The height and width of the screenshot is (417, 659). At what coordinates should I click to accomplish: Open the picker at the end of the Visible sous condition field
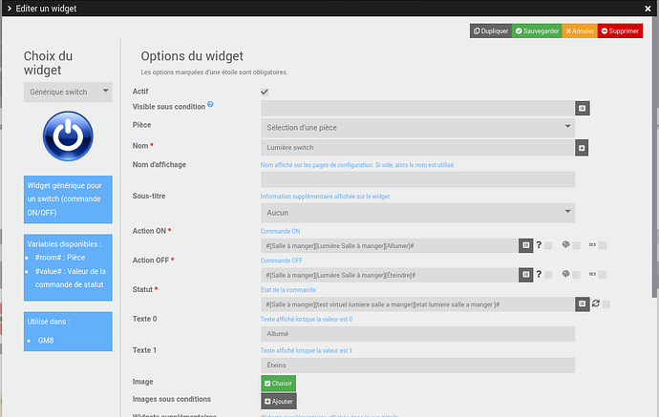pos(582,109)
